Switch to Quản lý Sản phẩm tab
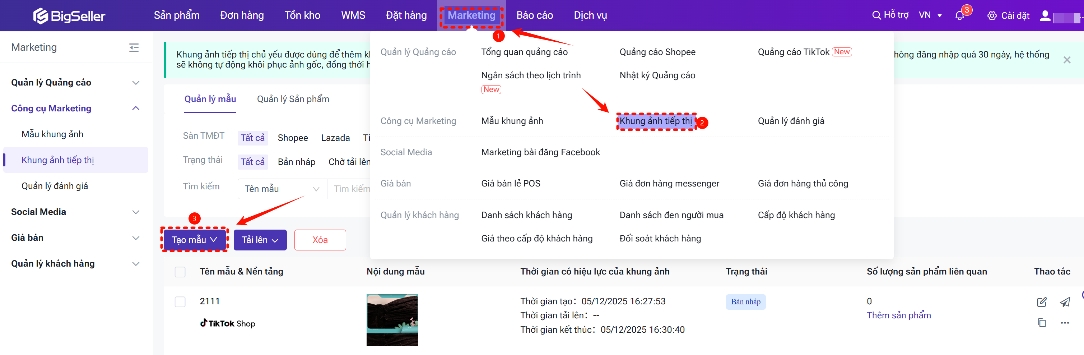This screenshot has height=355, width=1084. [293, 99]
